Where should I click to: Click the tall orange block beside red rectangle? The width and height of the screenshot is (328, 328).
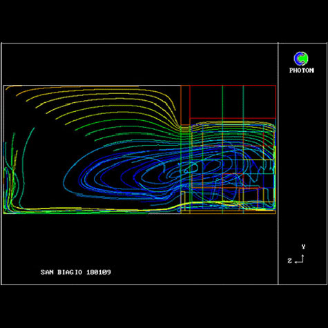point(185,105)
